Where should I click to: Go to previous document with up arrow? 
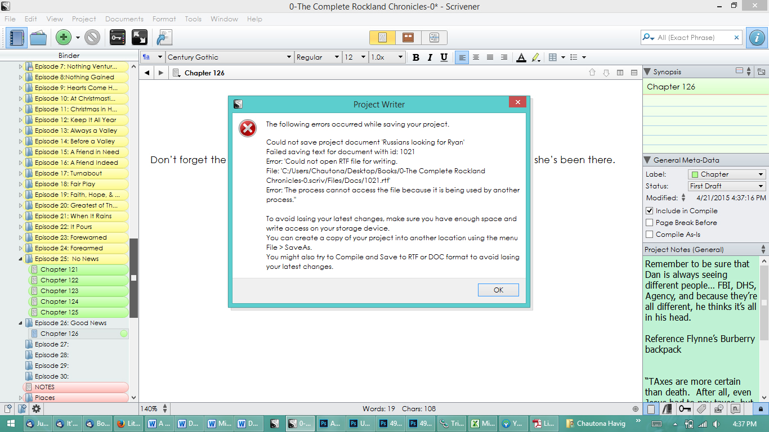pyautogui.click(x=592, y=73)
